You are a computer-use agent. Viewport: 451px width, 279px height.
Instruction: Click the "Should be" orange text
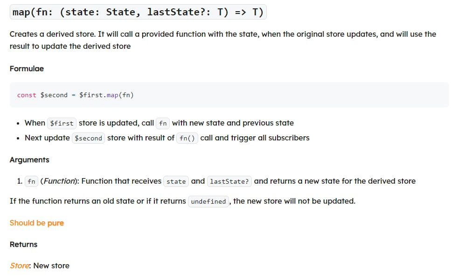(x=27, y=223)
